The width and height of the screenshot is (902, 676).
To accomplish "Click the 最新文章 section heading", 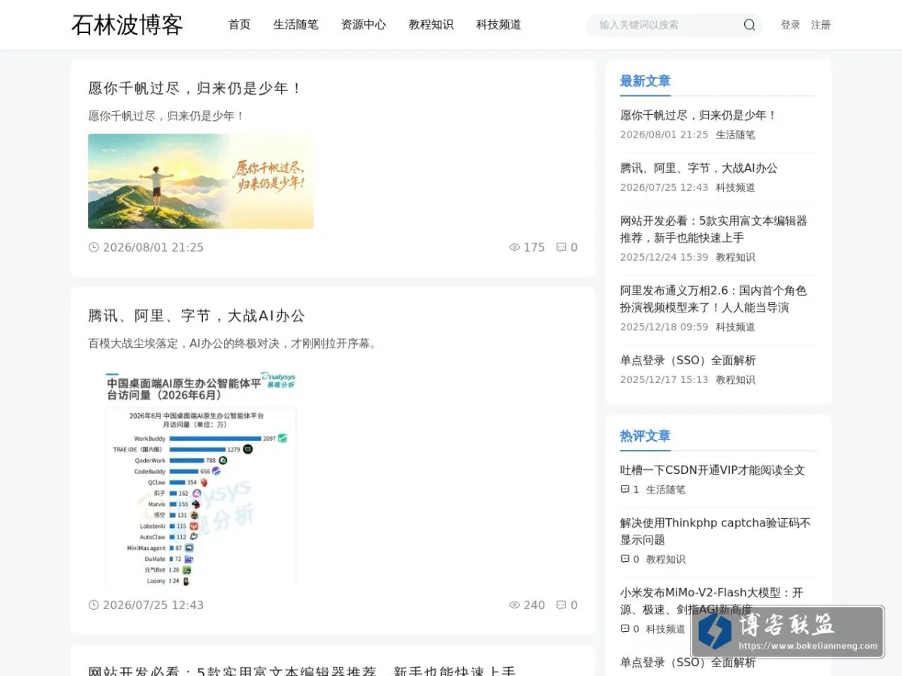I will pyautogui.click(x=645, y=81).
